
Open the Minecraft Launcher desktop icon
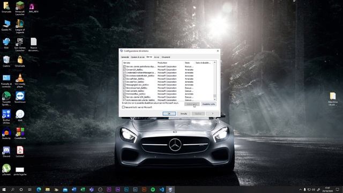(x=20, y=8)
